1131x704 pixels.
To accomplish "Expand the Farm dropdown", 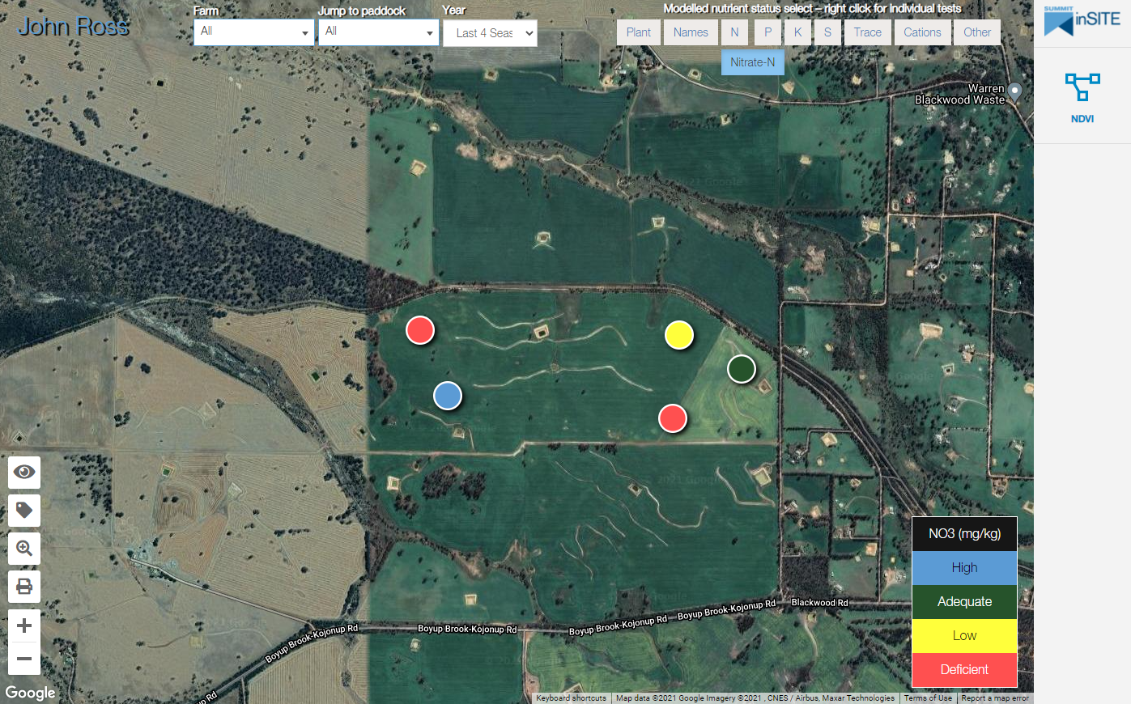I will click(x=253, y=32).
